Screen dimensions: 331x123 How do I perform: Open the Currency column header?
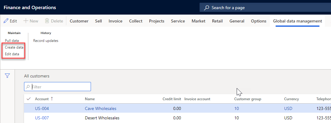(x=291, y=99)
